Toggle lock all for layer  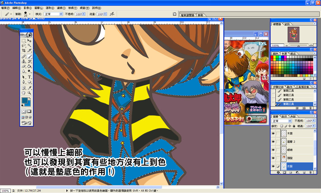(x=294, y=126)
